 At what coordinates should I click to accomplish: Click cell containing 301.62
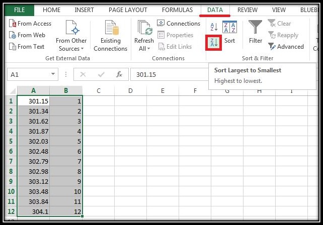(33, 121)
